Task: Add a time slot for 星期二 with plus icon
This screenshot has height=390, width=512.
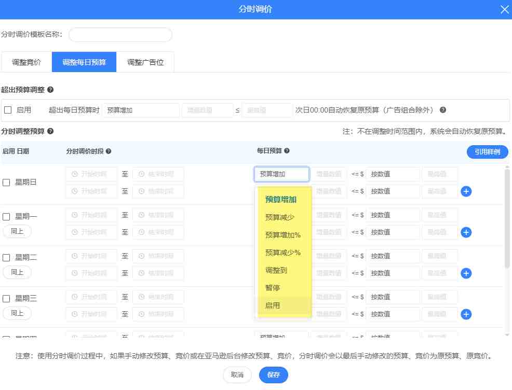Action: 466,273
